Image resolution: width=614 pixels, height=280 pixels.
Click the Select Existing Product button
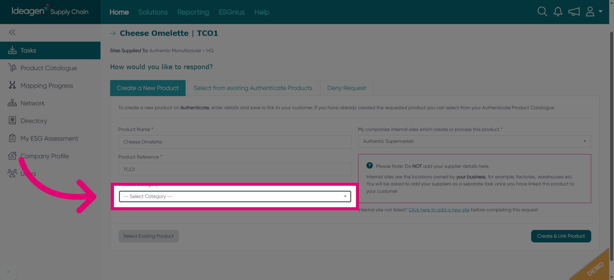pos(148,236)
